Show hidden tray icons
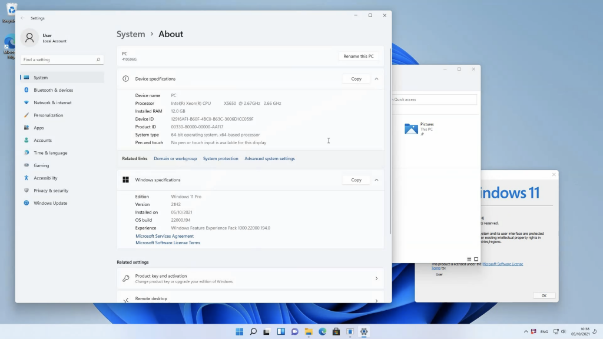The height and width of the screenshot is (339, 603). click(526, 331)
